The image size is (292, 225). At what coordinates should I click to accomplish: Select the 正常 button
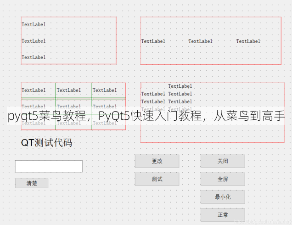[x=223, y=215]
